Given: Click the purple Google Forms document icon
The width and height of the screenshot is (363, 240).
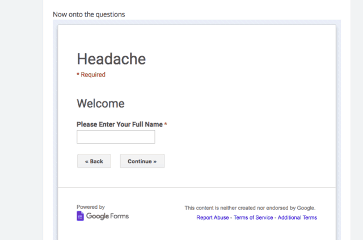Looking at the screenshot, I should click(80, 216).
